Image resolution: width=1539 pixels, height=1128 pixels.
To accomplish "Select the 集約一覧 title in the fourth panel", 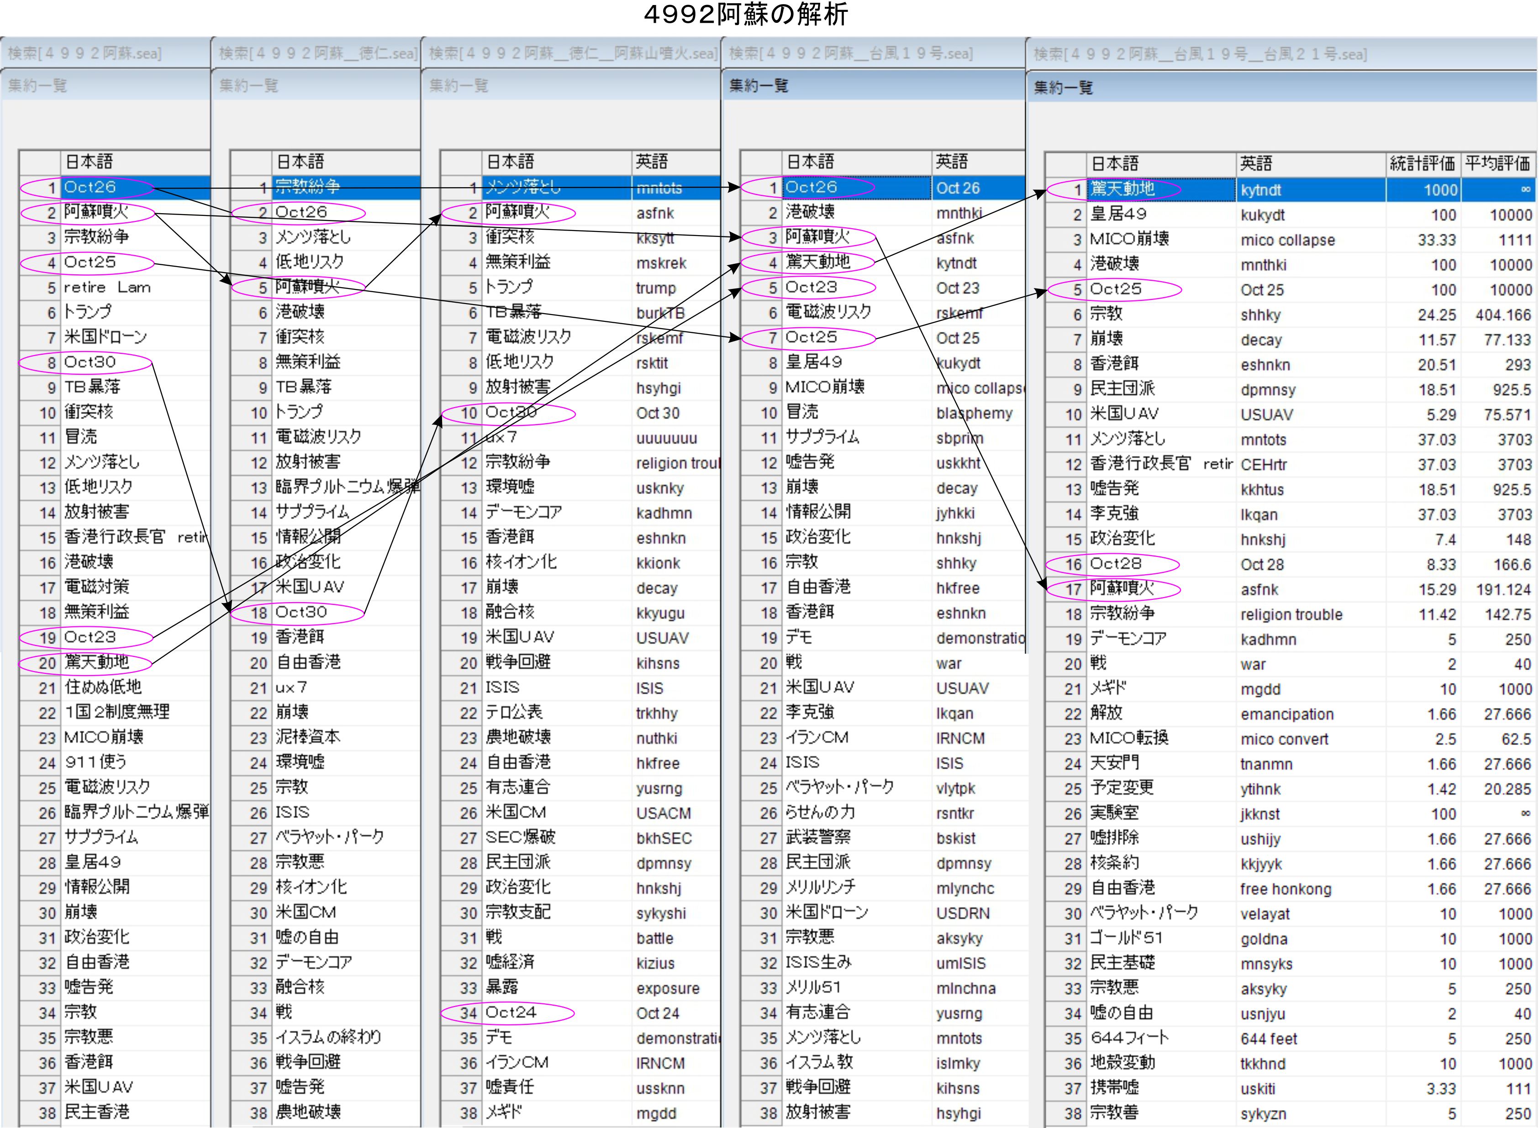I will point(758,85).
